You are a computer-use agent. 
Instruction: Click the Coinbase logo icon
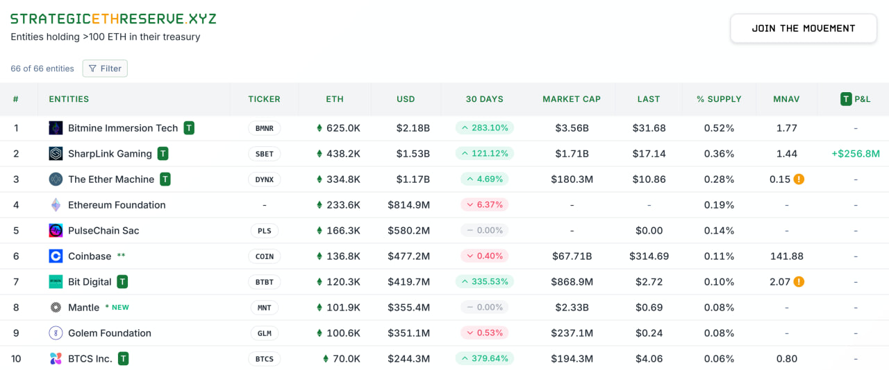tap(56, 256)
